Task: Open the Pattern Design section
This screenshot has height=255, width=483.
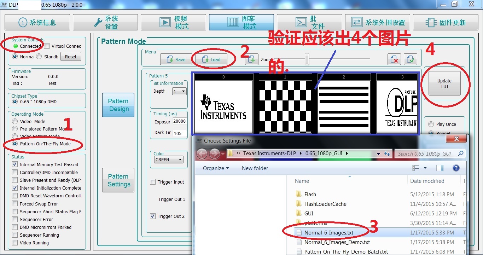Action: 118,105
